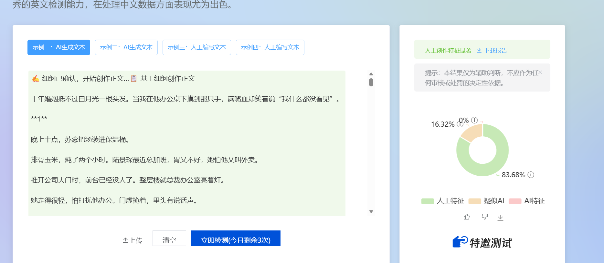Select 示例三 人工编写文本 tab
604x263 pixels.
pyautogui.click(x=197, y=47)
